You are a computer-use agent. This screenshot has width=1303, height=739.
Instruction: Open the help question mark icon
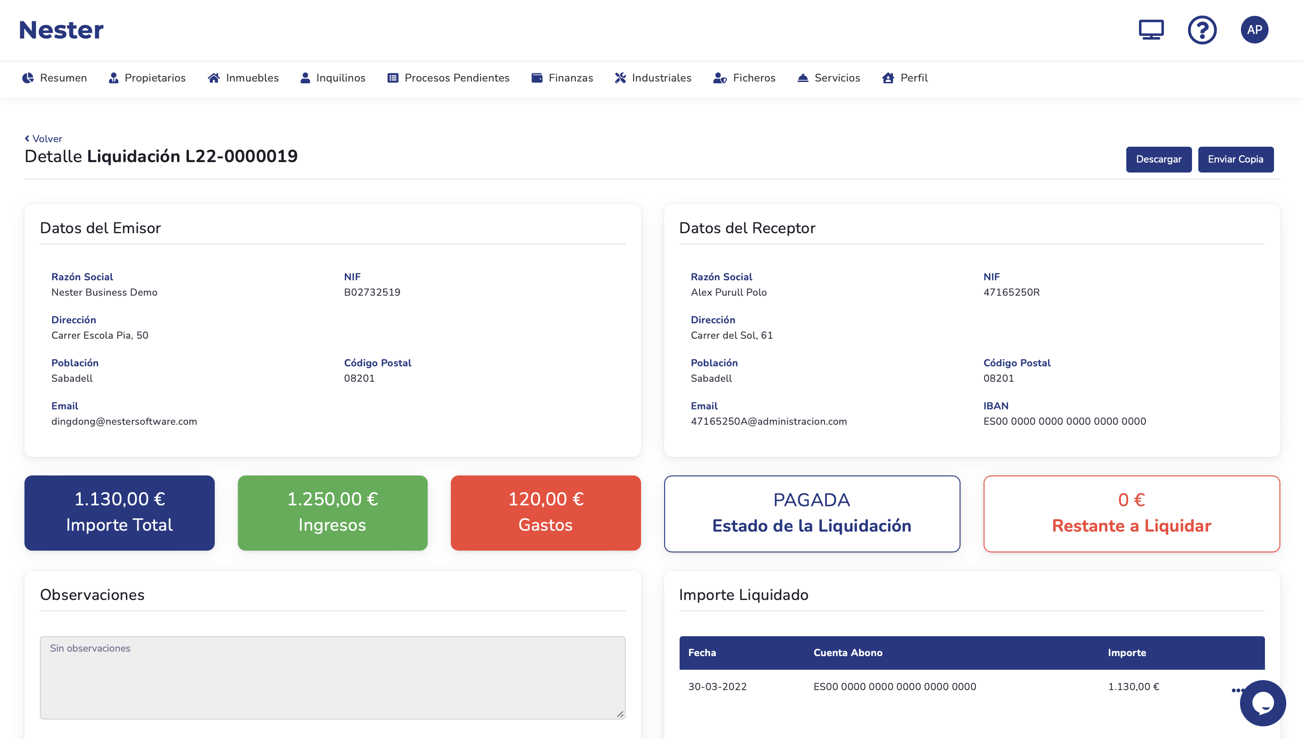(x=1202, y=30)
